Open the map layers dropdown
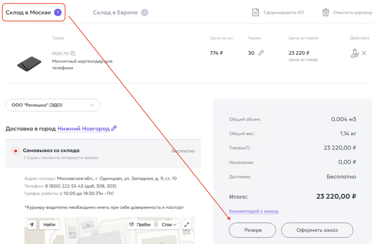Screen dimensions: 378x244 point(169,224)
